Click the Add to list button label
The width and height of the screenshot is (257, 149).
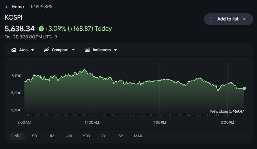point(228,19)
